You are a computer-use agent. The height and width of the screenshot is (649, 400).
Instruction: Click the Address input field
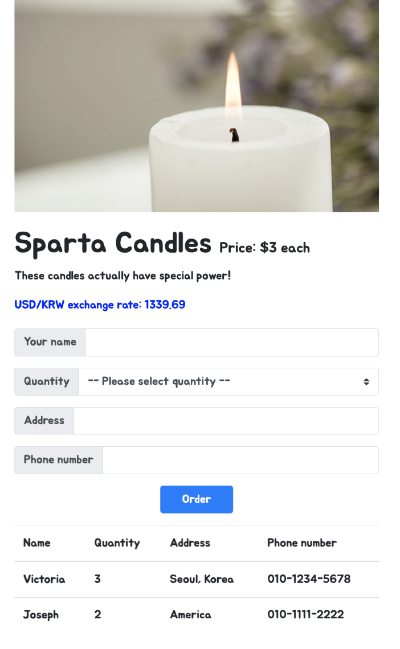pos(228,420)
